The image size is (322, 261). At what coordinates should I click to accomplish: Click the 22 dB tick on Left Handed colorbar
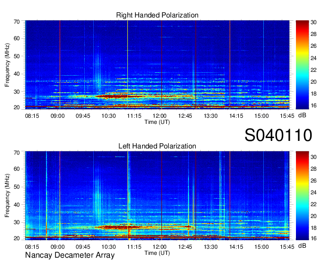tap(313, 204)
